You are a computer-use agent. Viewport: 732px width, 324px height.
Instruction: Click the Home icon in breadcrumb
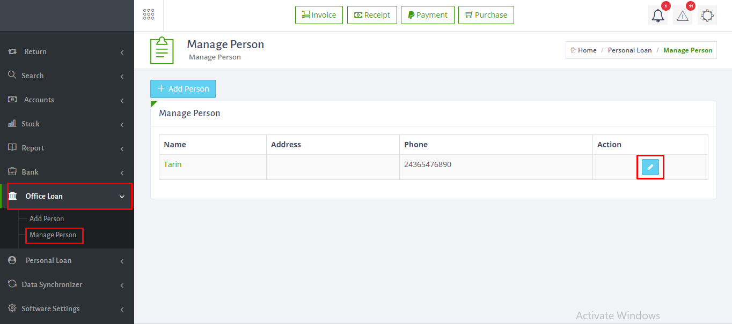[x=573, y=50]
